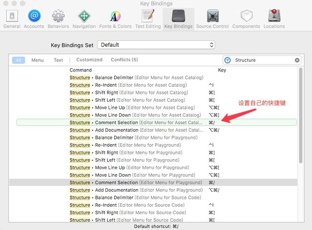
Task: Select Shift Right for Playground row
Action: 153,152
